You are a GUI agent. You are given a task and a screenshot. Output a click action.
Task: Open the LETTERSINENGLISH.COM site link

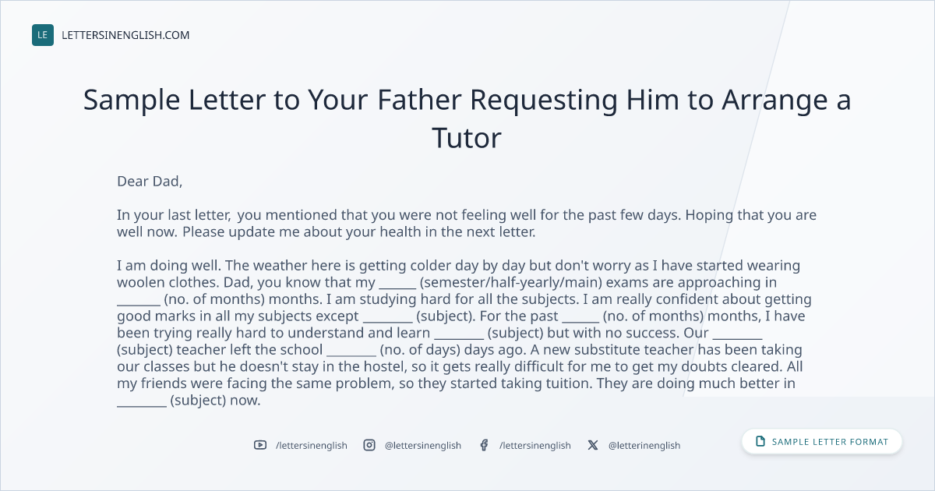pyautogui.click(x=125, y=35)
